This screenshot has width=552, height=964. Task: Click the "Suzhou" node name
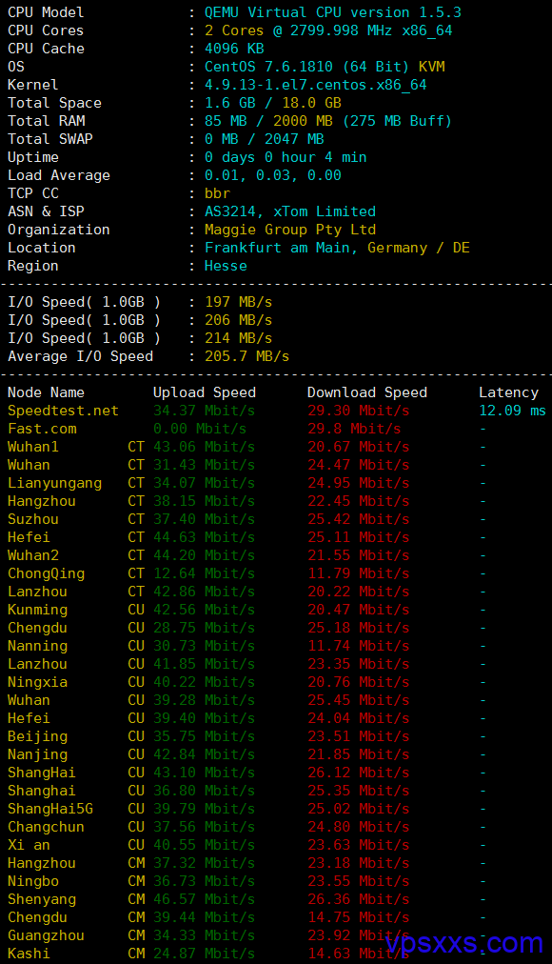pyautogui.click(x=33, y=519)
